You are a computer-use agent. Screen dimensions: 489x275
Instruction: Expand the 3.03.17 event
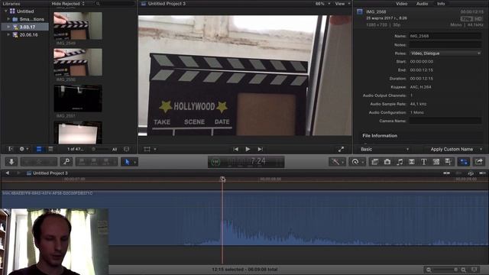point(8,27)
